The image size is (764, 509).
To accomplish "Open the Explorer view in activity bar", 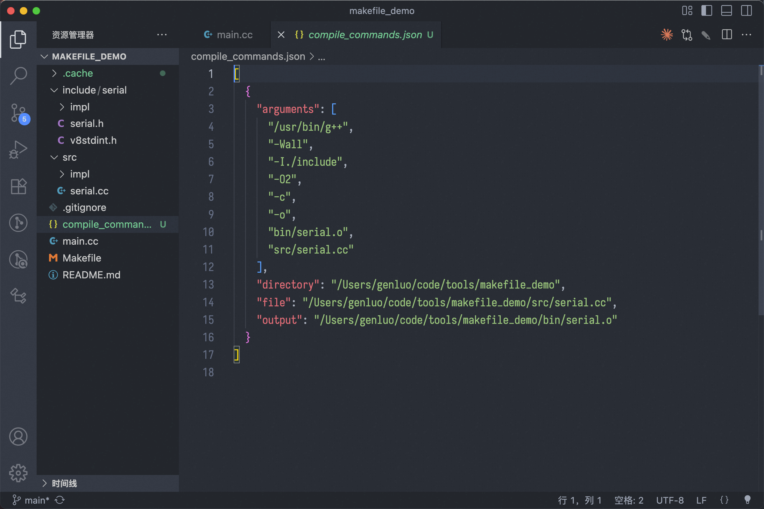I will click(18, 39).
